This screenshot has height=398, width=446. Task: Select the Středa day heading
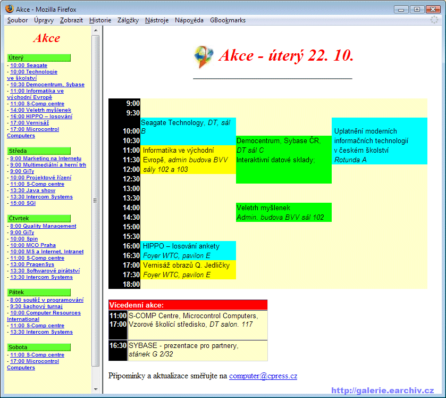click(39, 151)
